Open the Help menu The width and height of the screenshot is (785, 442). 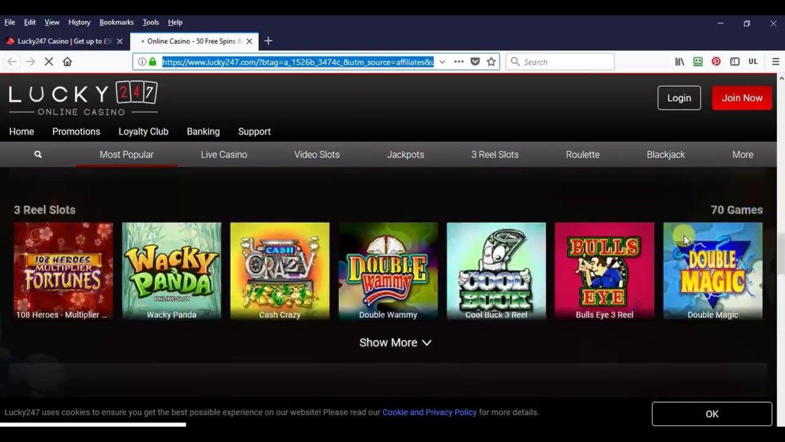pos(175,22)
